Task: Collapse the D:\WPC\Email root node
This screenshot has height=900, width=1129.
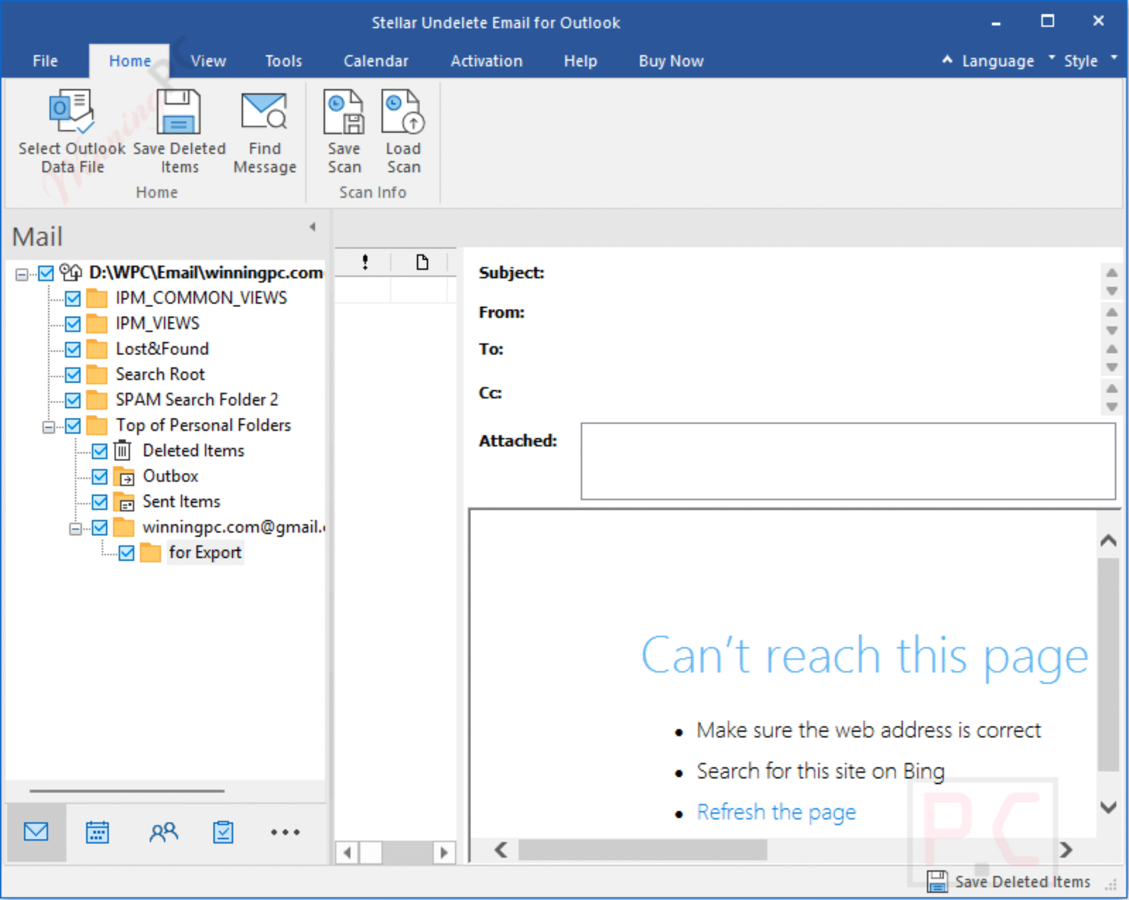Action: (21, 274)
